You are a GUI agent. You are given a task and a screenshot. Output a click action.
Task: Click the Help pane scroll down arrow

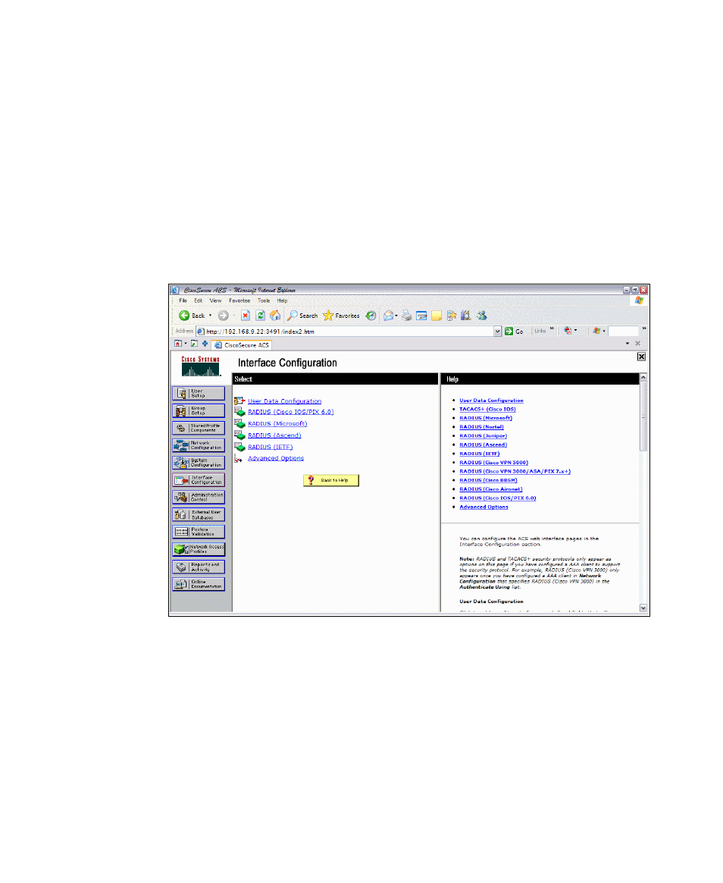click(643, 608)
